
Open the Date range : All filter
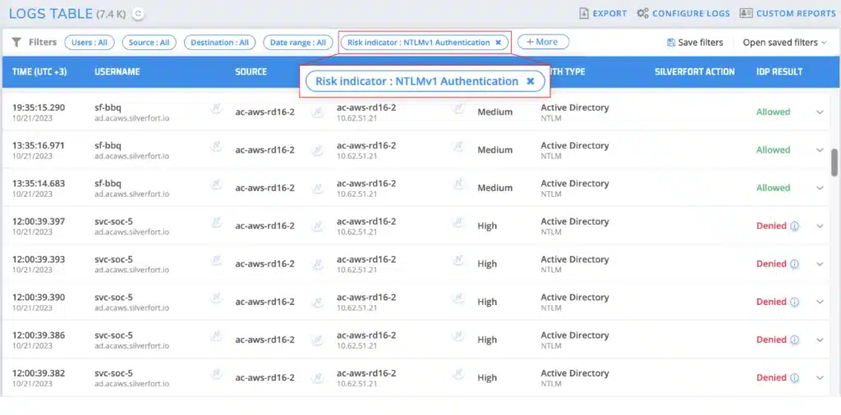298,43
